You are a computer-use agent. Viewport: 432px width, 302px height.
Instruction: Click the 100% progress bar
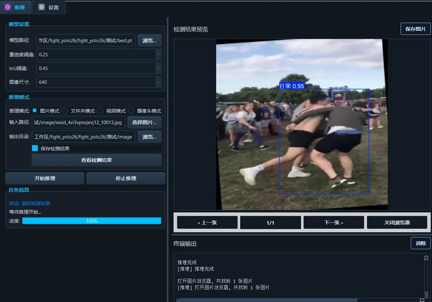92,221
